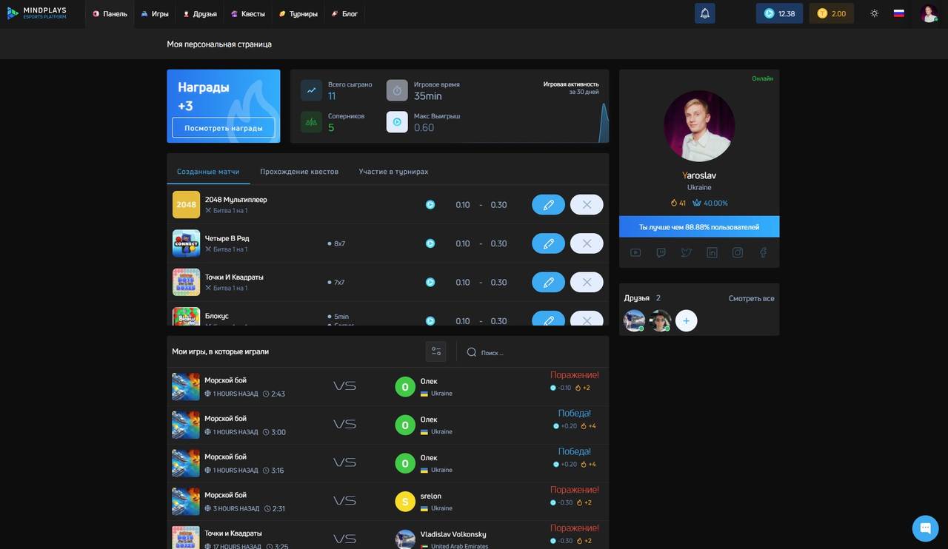Viewport: 948px width, 549px height.
Task: Open the YouTube social icon
Action: pos(635,252)
